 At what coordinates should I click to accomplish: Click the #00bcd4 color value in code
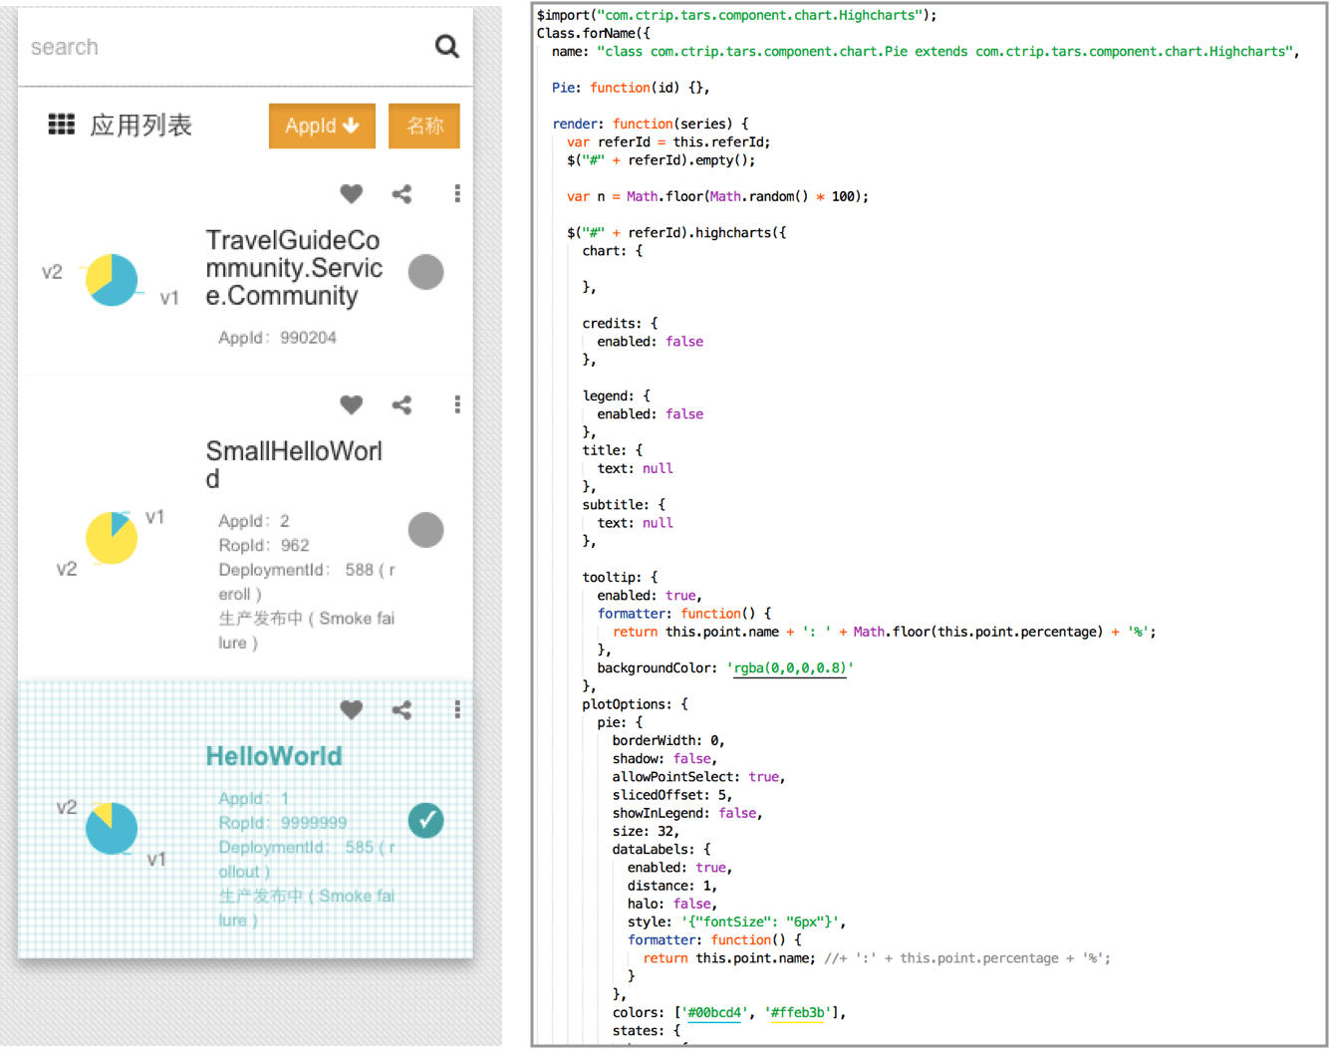click(x=714, y=1012)
